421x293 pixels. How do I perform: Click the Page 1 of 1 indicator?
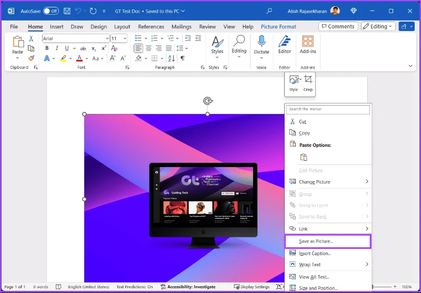click(x=15, y=287)
